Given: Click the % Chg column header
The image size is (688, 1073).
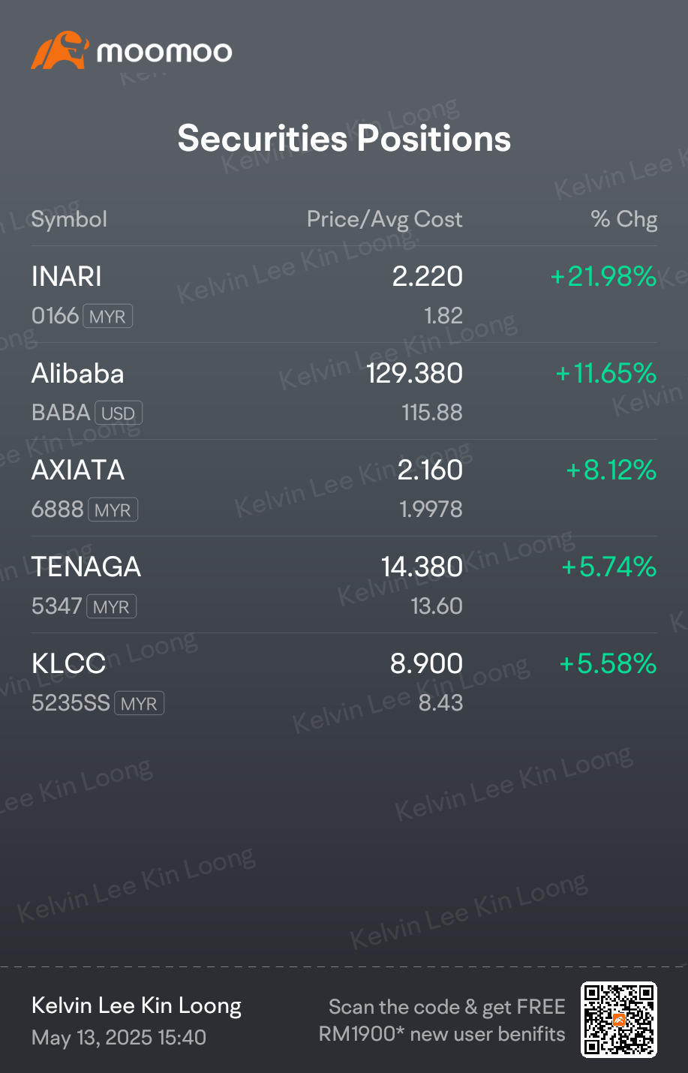Looking at the screenshot, I should (624, 219).
